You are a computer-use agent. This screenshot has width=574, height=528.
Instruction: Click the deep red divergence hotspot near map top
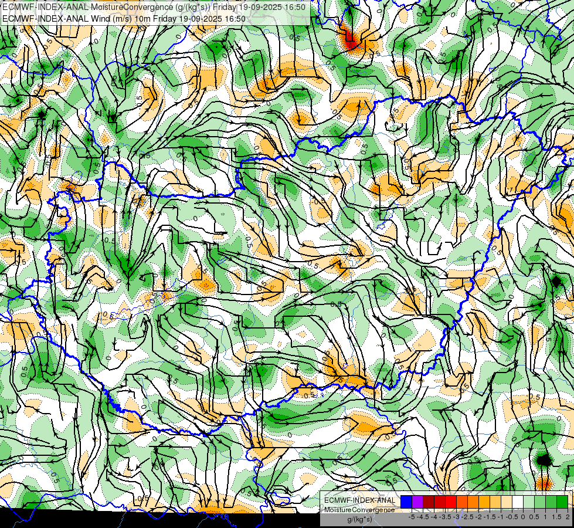(350, 39)
